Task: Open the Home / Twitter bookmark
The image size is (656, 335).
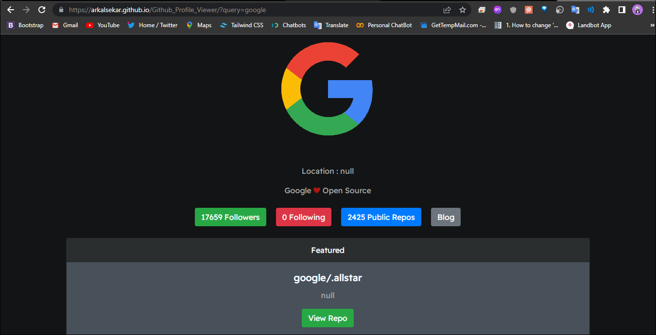Action: coord(153,25)
